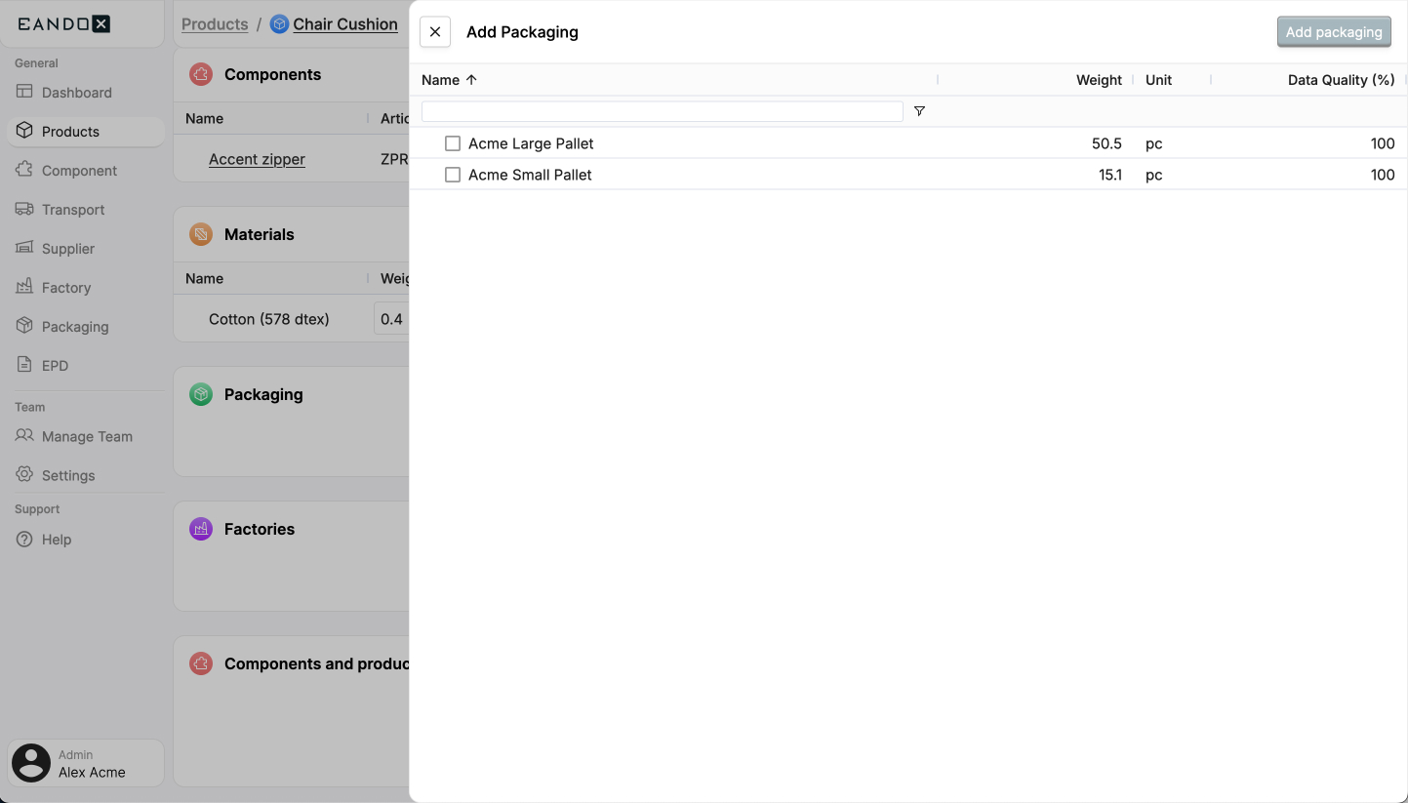This screenshot has height=803, width=1408.
Task: Open the Accent zipper component link
Action: tap(257, 159)
